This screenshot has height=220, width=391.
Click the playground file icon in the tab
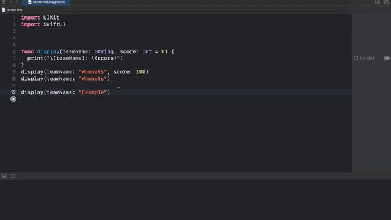tap(30, 2)
